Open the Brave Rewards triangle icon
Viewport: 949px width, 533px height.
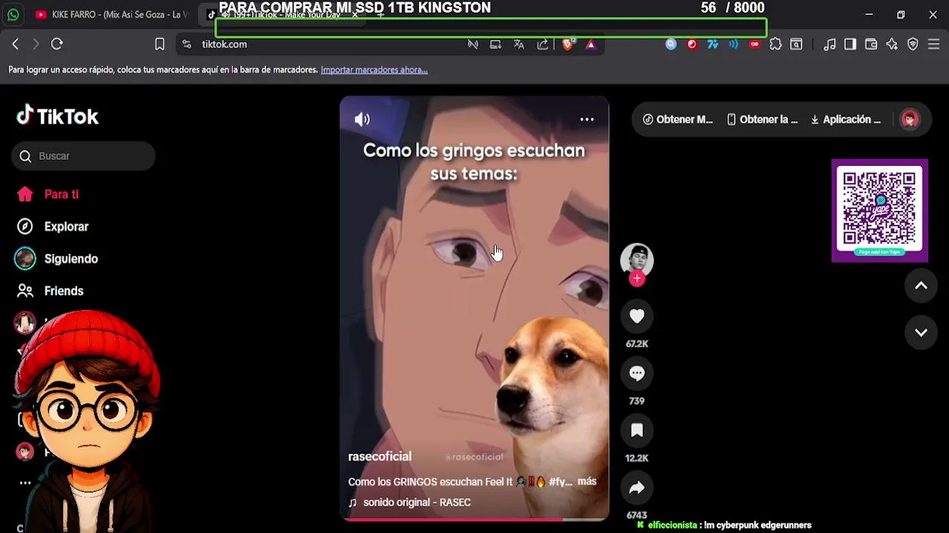(x=591, y=44)
